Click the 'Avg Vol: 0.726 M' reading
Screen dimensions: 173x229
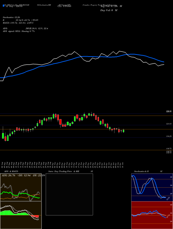111,6
